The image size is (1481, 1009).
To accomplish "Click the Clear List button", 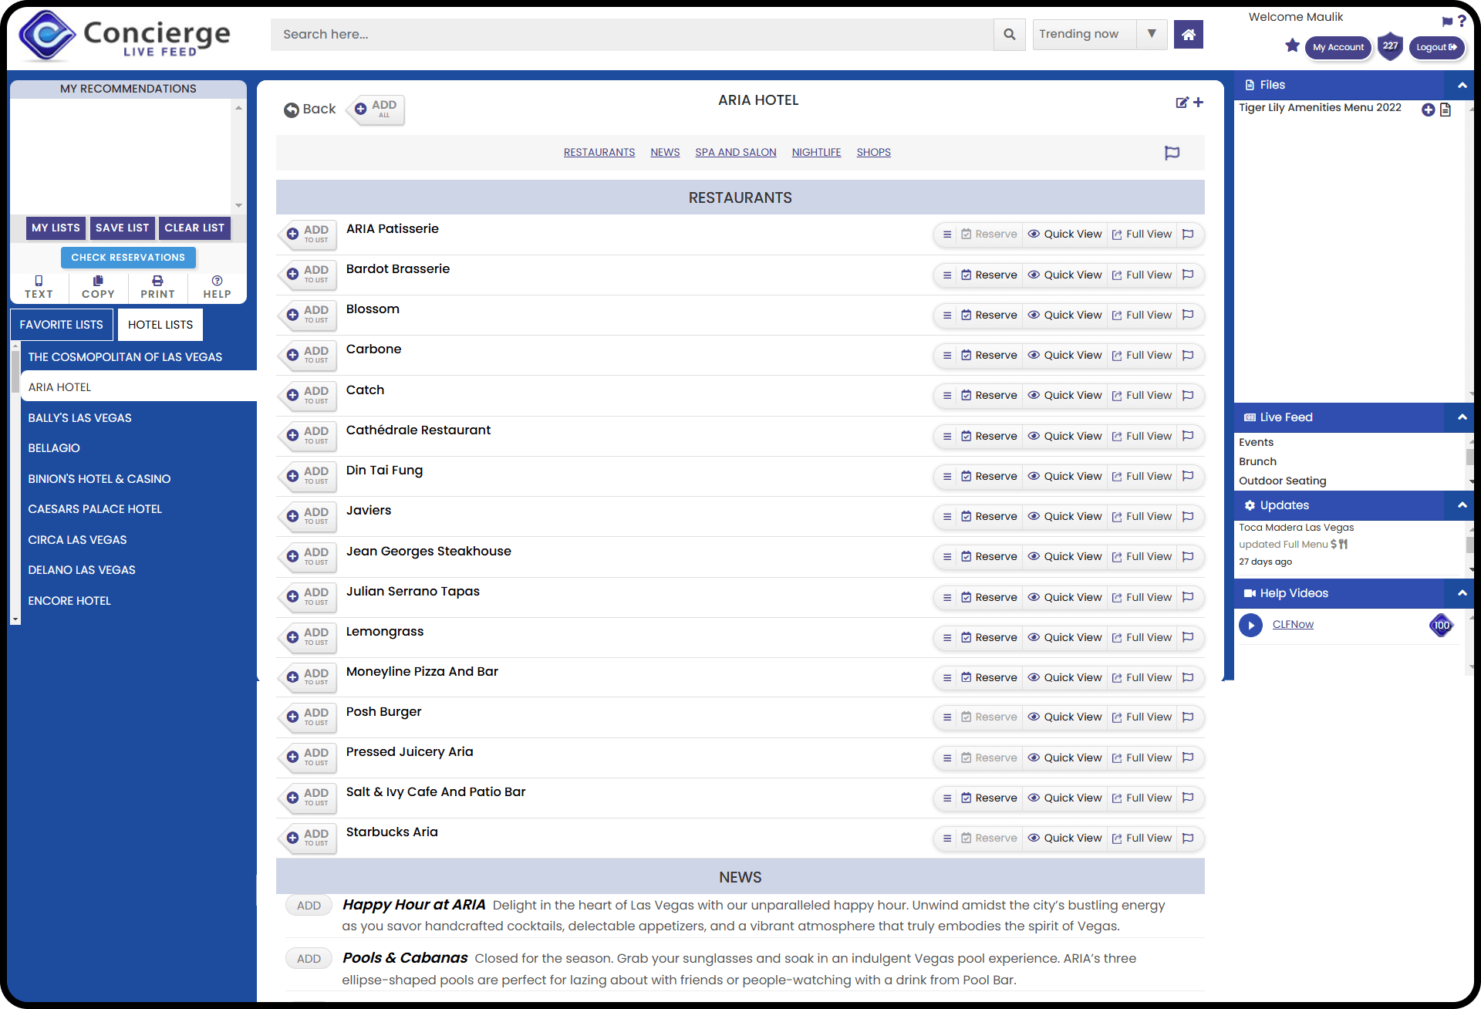I will [194, 228].
